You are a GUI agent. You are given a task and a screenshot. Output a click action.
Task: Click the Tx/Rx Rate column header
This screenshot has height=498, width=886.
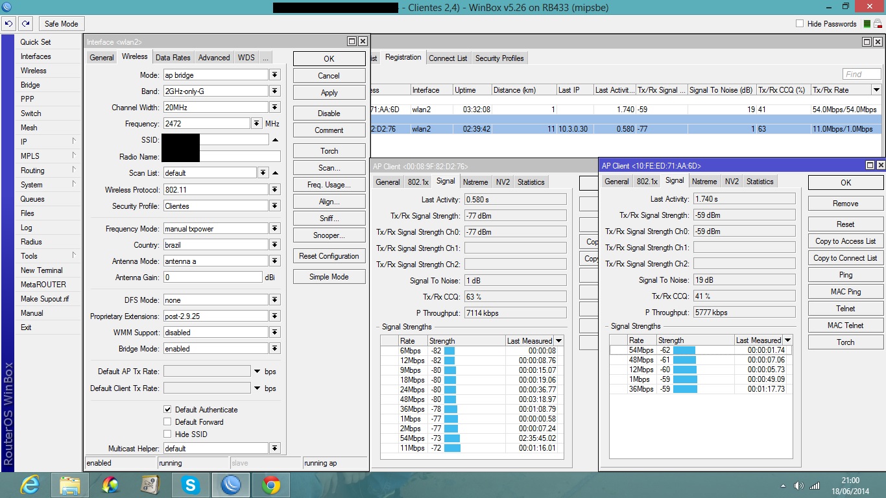[x=841, y=90]
